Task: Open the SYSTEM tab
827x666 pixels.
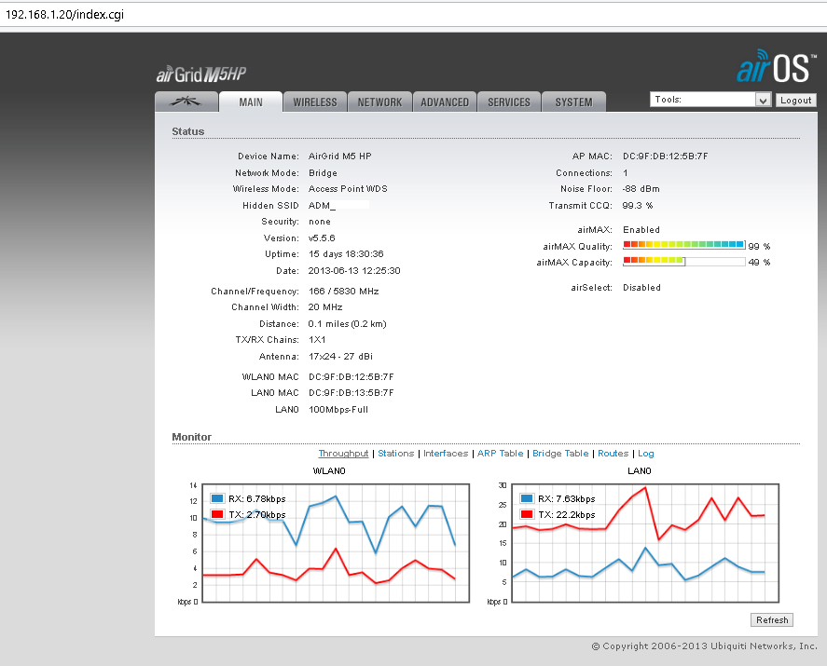Action: pyautogui.click(x=573, y=102)
